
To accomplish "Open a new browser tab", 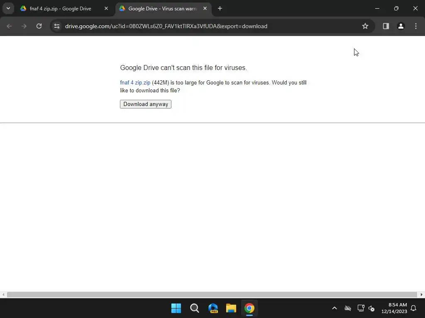I will pos(220,8).
